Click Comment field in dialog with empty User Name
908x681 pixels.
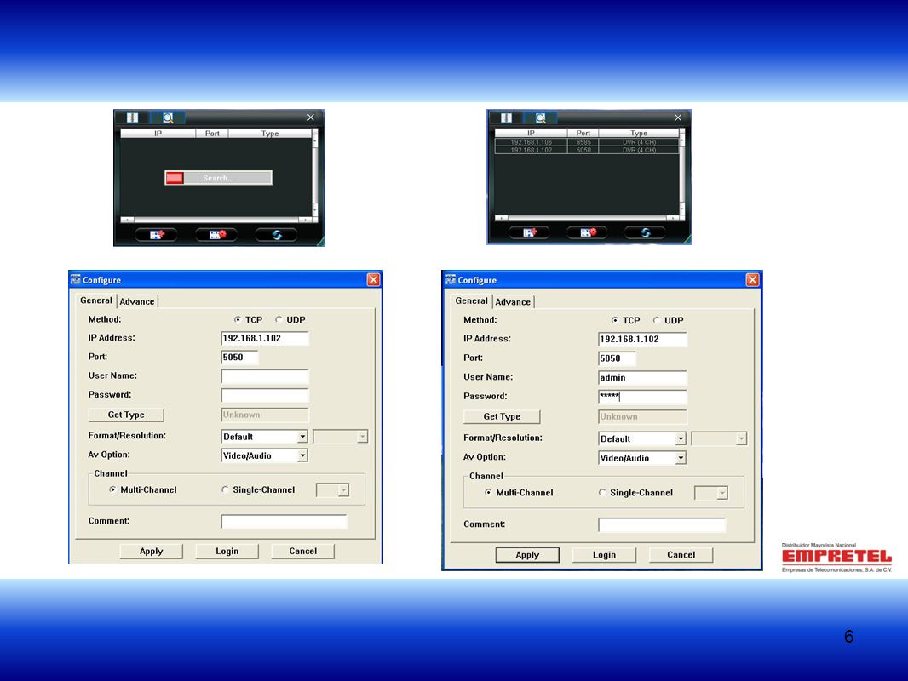pyautogui.click(x=284, y=522)
